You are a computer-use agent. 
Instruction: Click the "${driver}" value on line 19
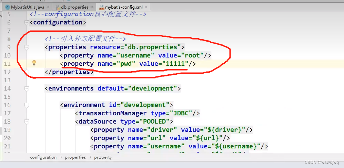click(225, 130)
